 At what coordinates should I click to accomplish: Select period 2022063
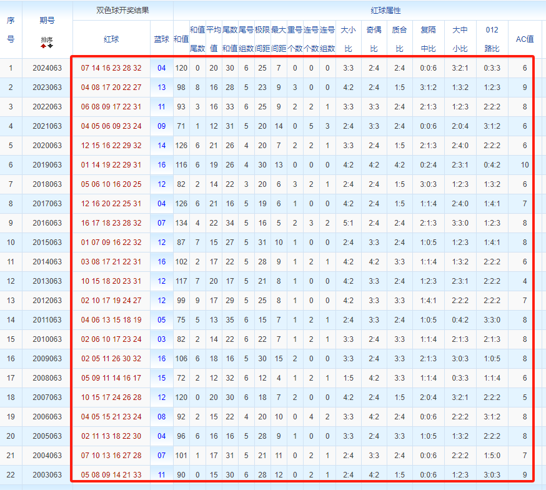47,107
